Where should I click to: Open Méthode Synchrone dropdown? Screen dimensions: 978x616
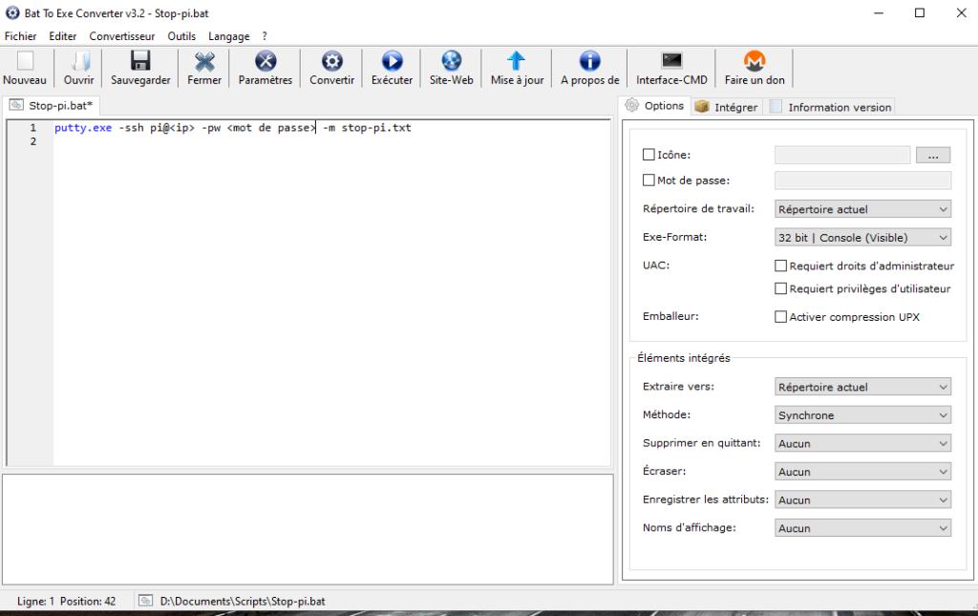point(862,414)
